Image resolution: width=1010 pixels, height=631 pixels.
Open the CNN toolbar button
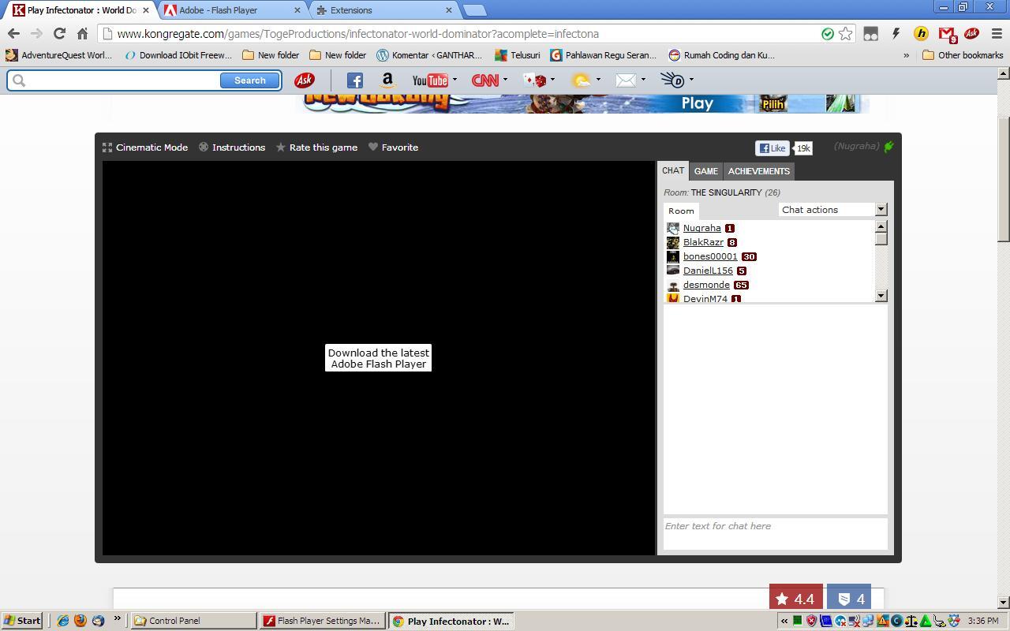[484, 80]
